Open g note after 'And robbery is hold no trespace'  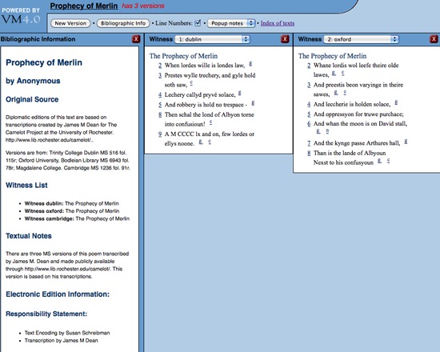(253, 103)
